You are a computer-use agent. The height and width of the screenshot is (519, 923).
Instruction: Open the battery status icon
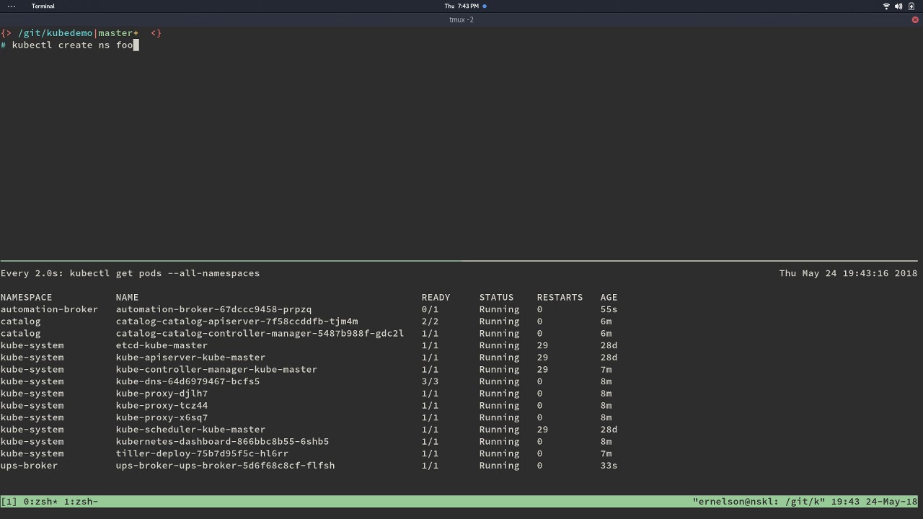coord(911,6)
